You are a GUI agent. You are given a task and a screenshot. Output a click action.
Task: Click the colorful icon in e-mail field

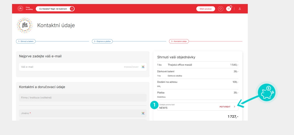click(143, 67)
